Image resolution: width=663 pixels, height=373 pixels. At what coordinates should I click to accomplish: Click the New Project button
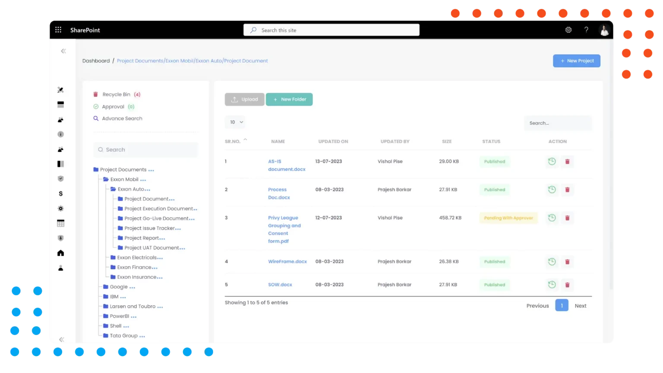coord(577,61)
